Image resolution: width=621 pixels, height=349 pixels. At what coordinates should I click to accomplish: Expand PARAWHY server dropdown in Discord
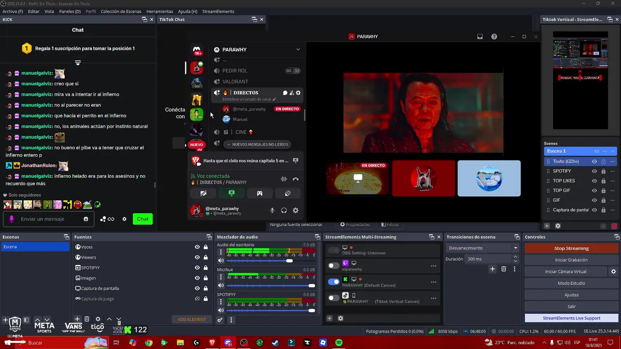298,49
